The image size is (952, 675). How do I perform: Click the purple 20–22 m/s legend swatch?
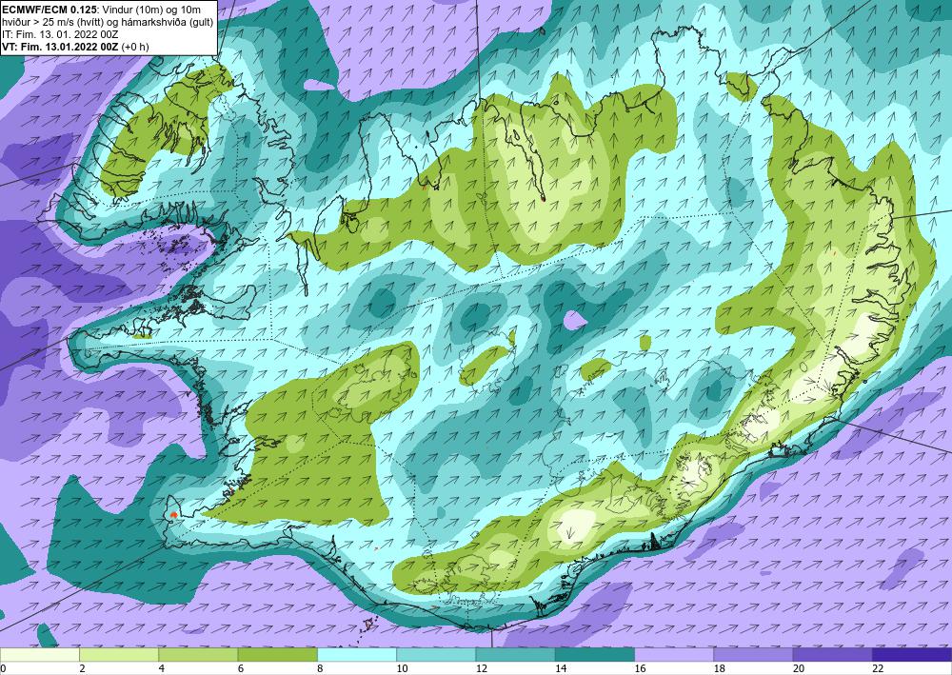pyautogui.click(x=833, y=654)
